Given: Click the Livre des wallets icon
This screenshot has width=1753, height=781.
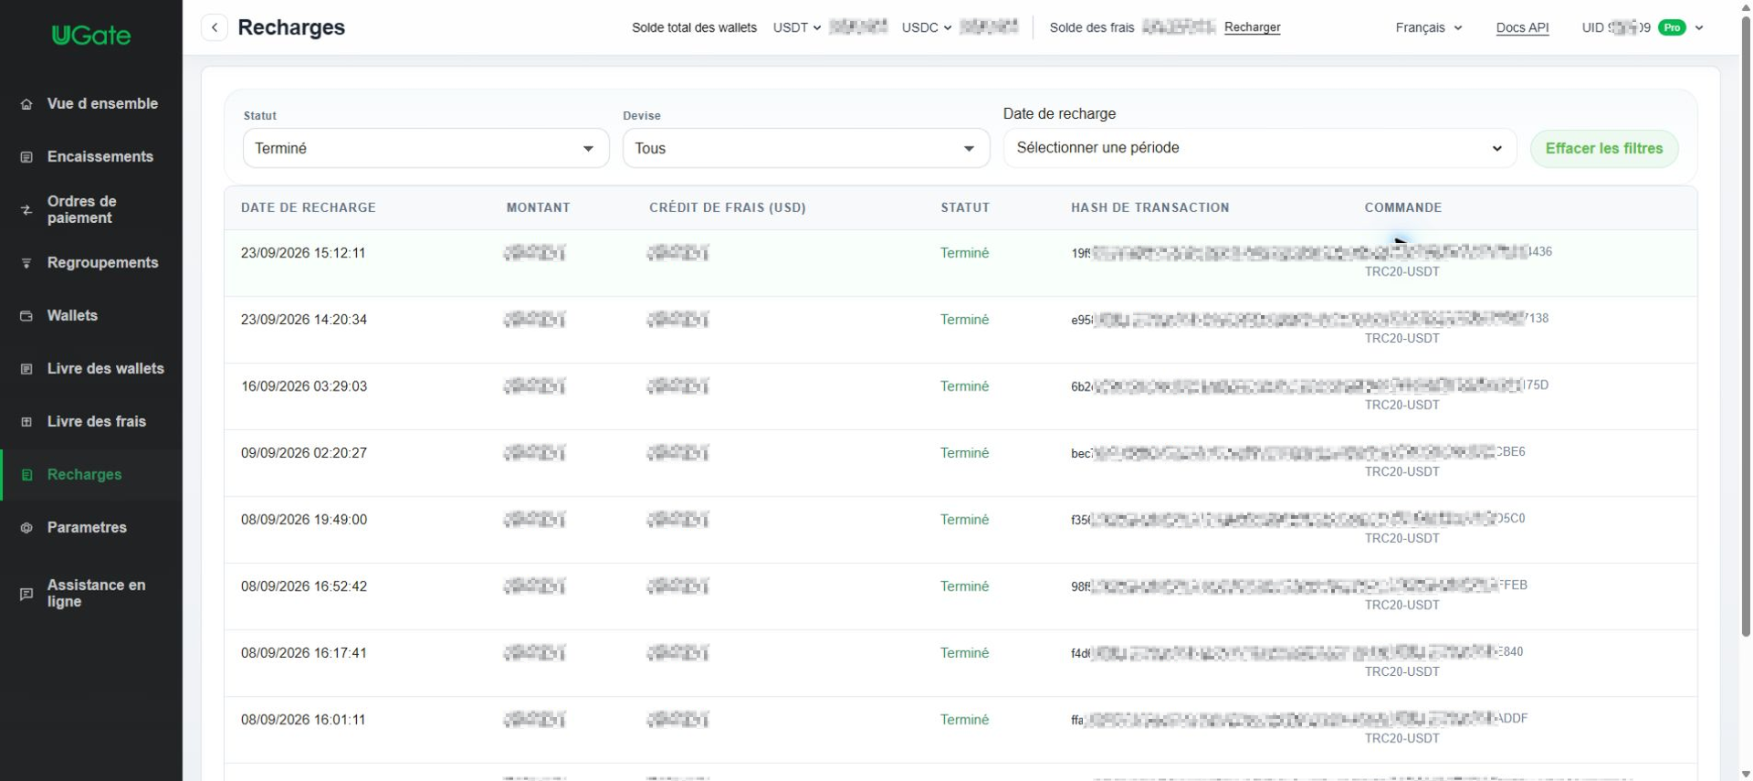Looking at the screenshot, I should coord(26,369).
